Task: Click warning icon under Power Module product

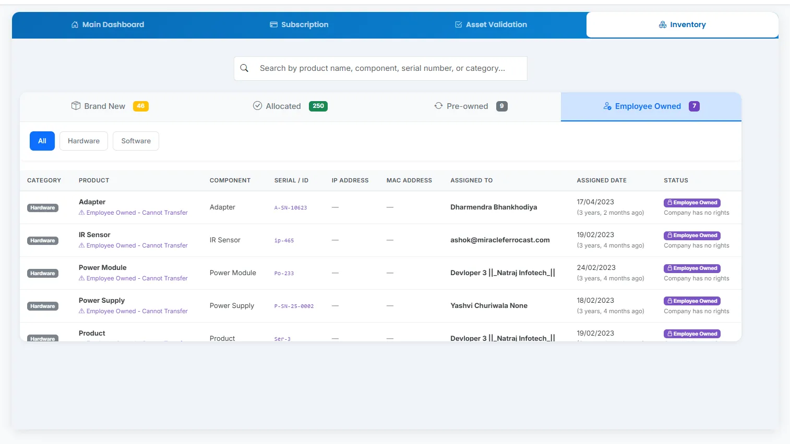Action: click(81, 278)
